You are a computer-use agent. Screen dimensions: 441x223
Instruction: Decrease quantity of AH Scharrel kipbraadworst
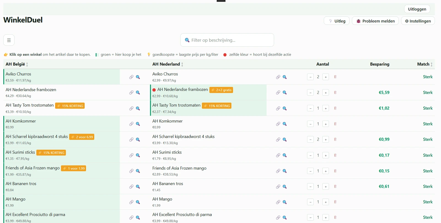pyautogui.click(x=310, y=140)
